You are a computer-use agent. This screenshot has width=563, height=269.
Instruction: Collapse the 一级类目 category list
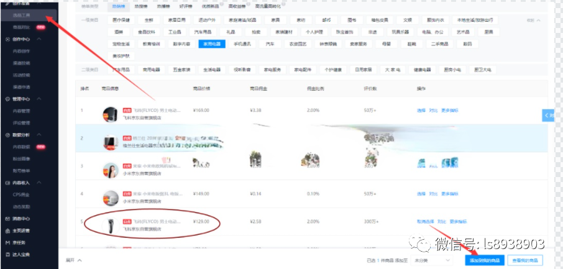point(534,20)
